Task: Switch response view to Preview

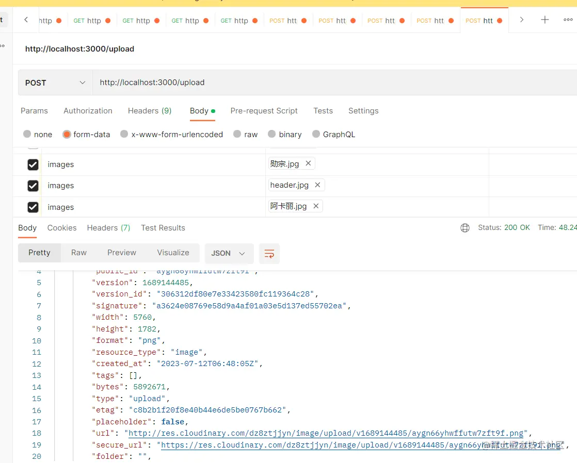Action: 121,253
